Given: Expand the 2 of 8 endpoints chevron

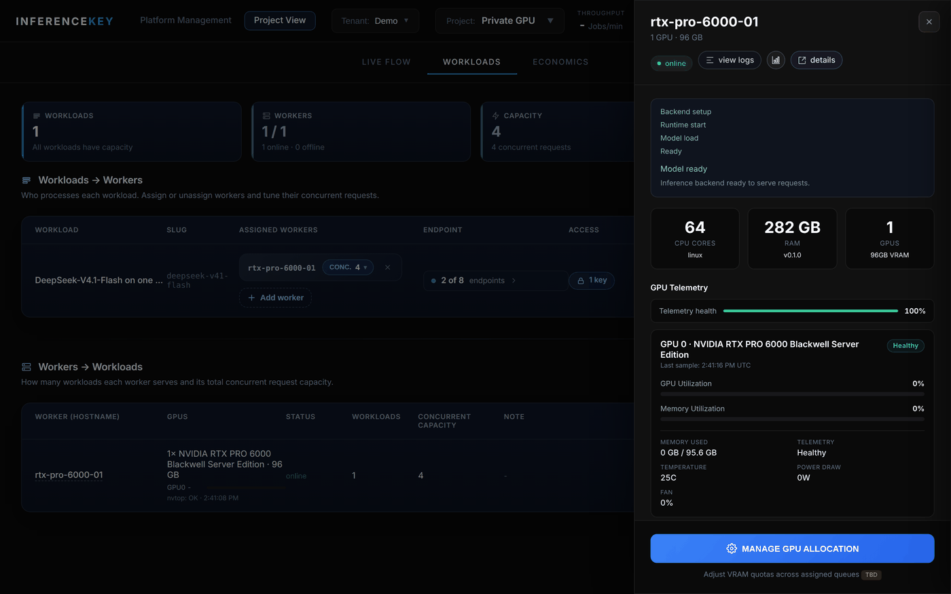Looking at the screenshot, I should [514, 280].
